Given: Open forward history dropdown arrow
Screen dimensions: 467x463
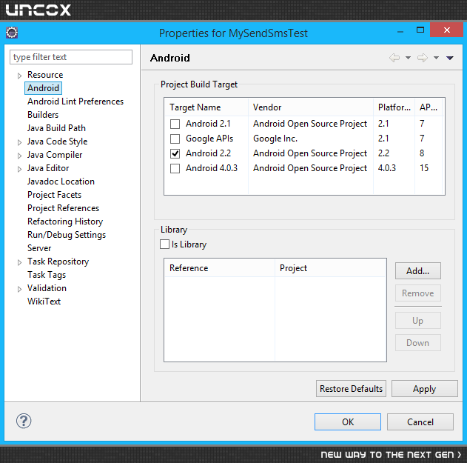Looking at the screenshot, I should [x=436, y=58].
